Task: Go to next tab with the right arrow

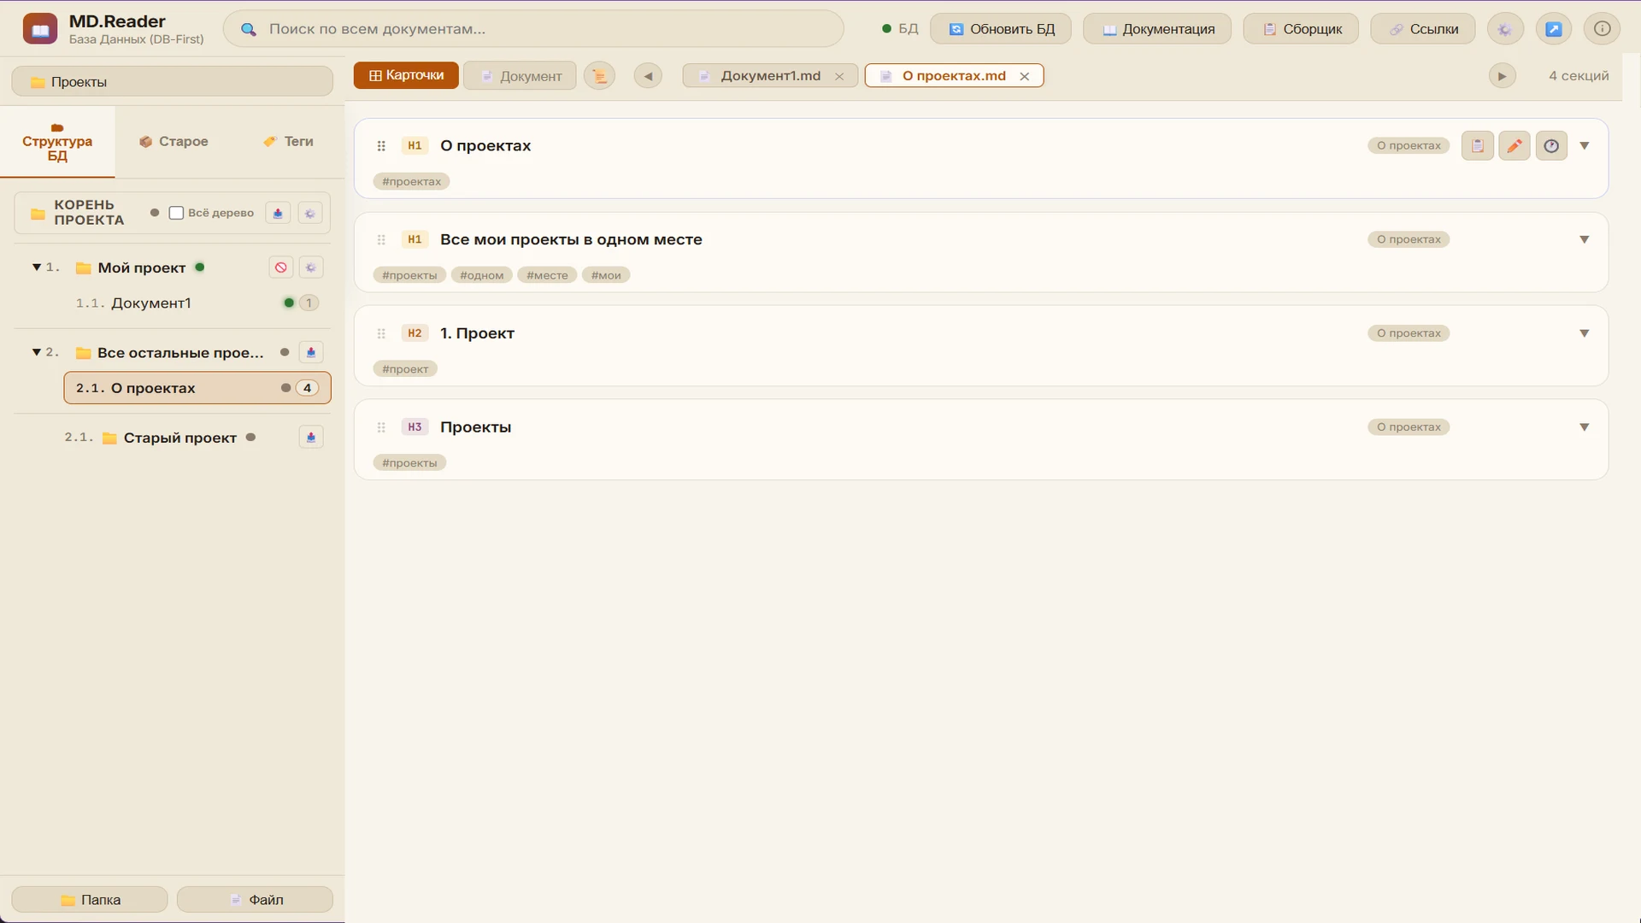Action: tap(1502, 76)
